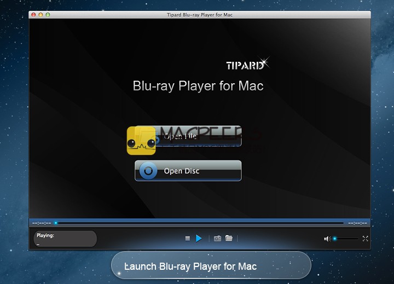Close the Tipard Blu-ray Player window
Screen dimensions: 394x284
[33, 15]
